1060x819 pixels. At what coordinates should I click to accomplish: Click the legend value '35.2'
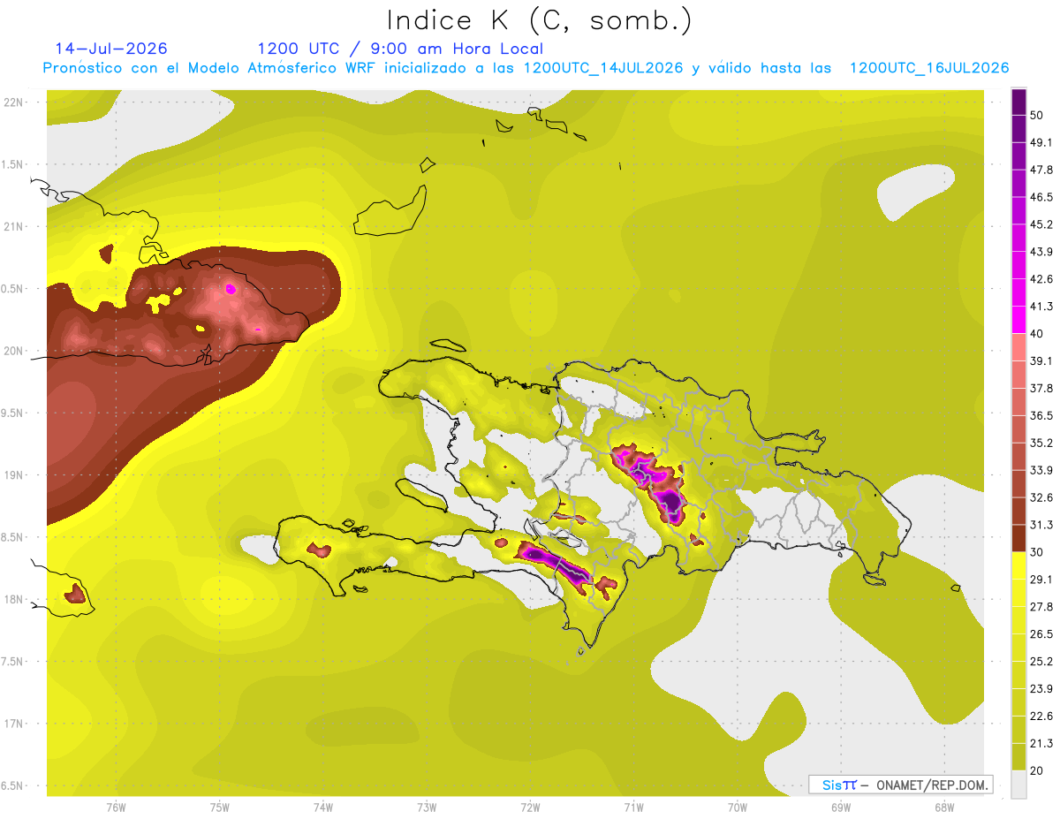coord(1041,443)
